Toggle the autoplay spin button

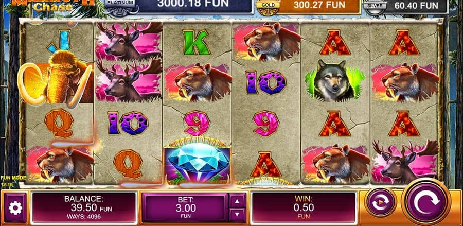381,202
